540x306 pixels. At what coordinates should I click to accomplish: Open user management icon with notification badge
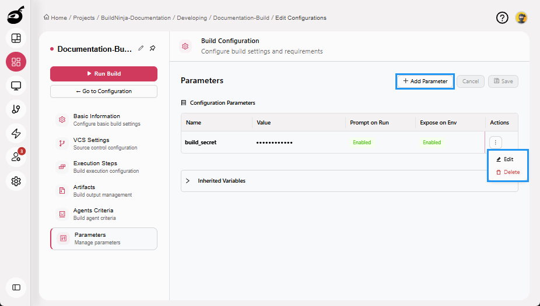pyautogui.click(x=16, y=157)
